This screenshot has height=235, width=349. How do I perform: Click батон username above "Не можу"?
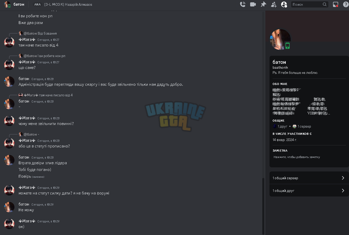pos(24,204)
